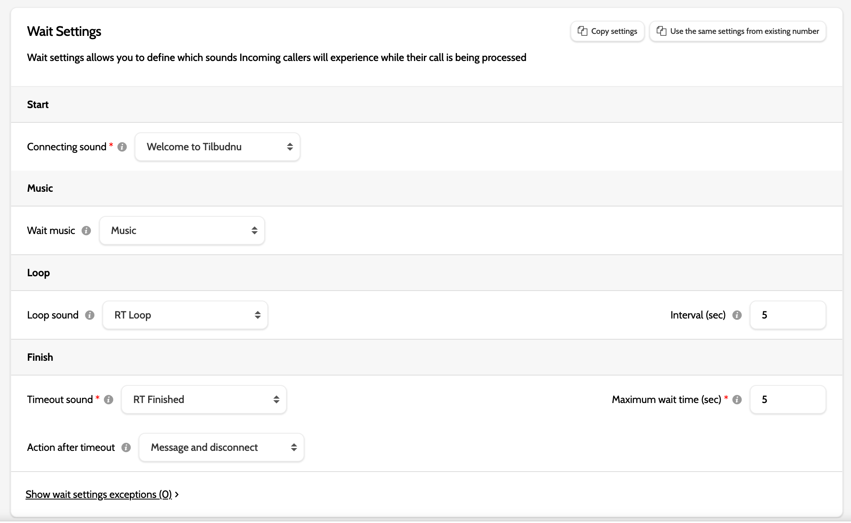
Task: Open the Wait music dropdown
Action: pyautogui.click(x=182, y=231)
